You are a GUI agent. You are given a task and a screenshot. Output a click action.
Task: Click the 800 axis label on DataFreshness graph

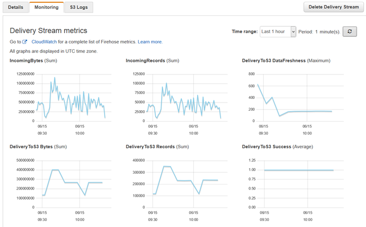252,74
